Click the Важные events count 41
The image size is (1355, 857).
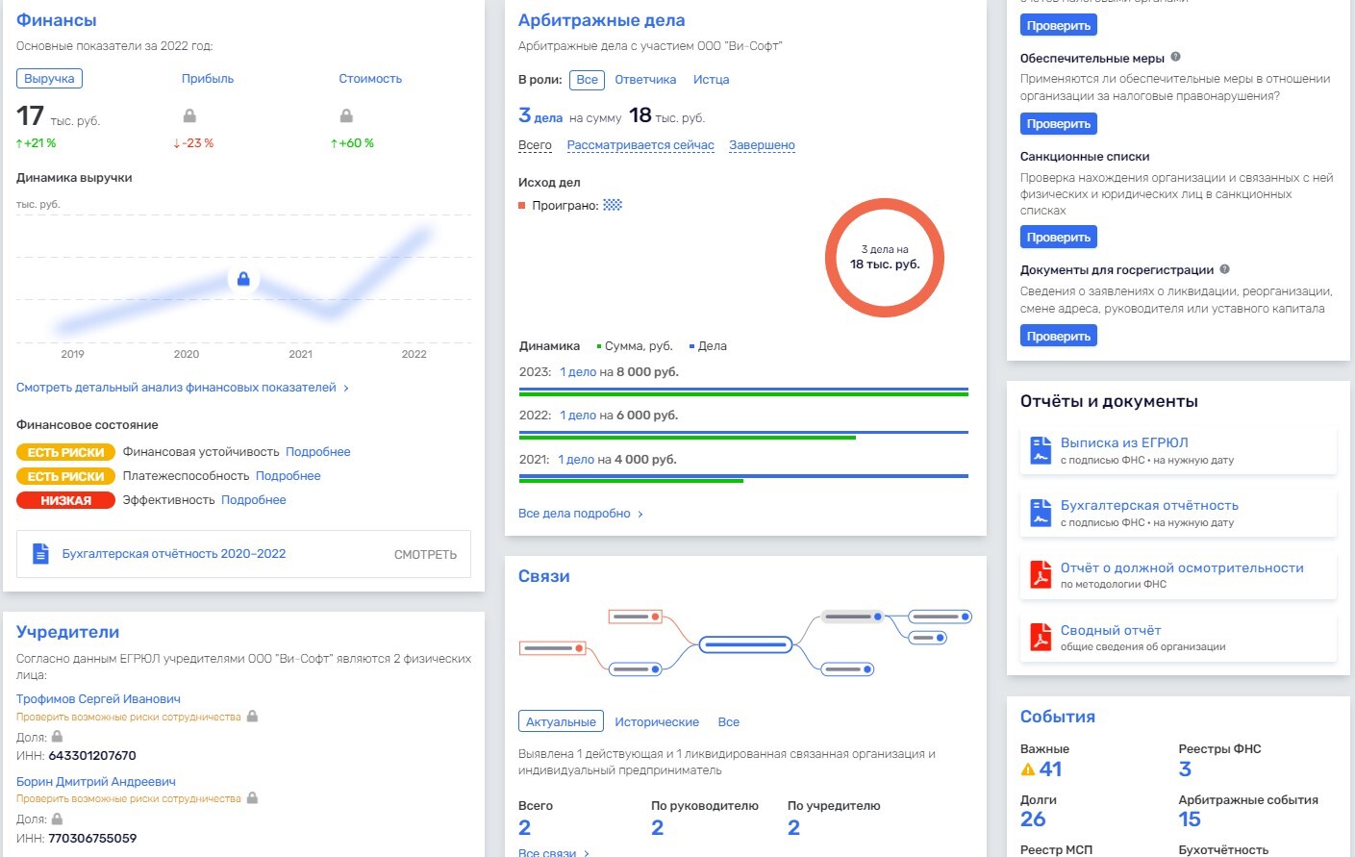[1051, 769]
